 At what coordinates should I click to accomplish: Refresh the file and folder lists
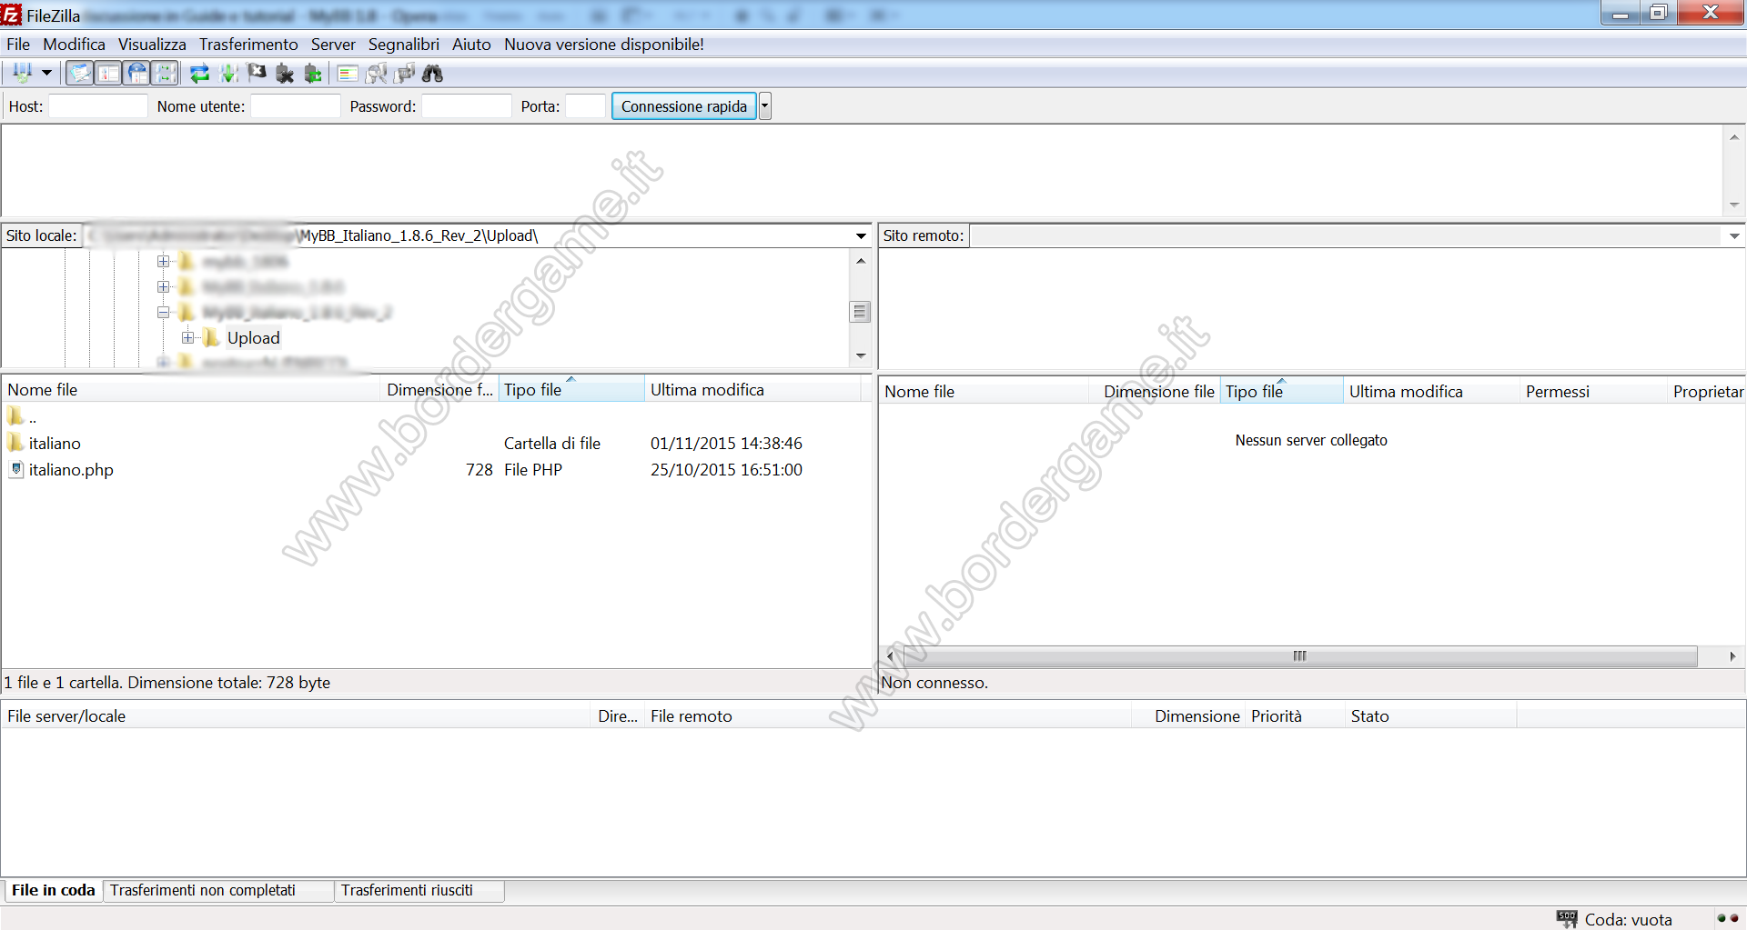tap(199, 74)
